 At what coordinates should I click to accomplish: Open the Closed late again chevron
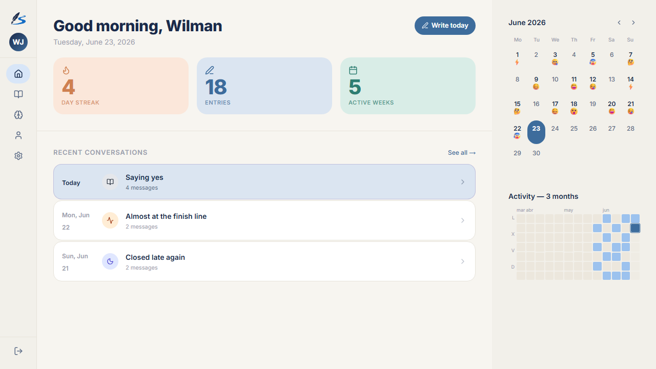463,261
